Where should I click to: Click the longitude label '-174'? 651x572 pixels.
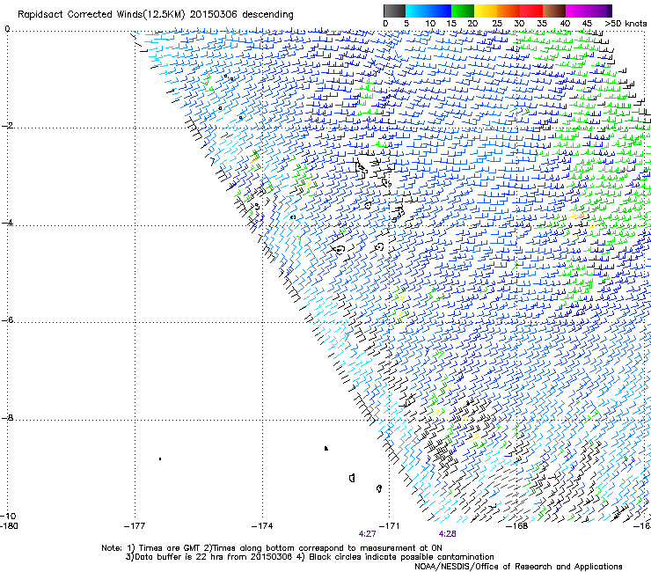262,526
